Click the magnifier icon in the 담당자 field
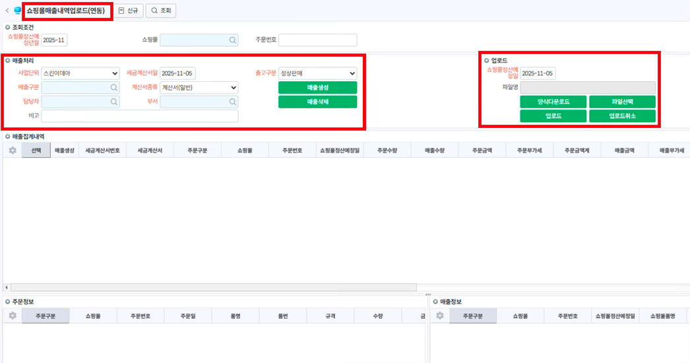 tap(114, 102)
